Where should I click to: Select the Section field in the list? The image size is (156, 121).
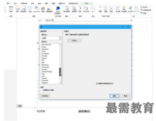tap(45, 69)
